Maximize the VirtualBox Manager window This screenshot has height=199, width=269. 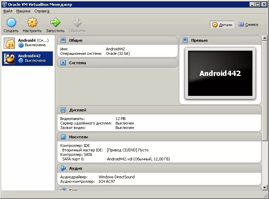click(258, 4)
